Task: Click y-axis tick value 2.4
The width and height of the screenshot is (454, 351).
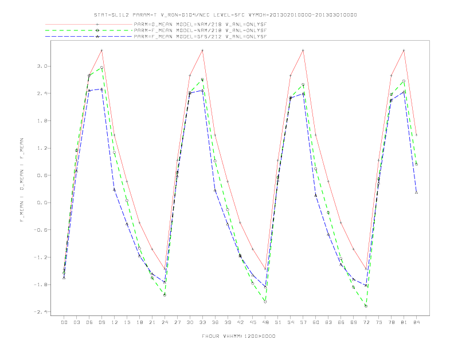Action: pos(42,93)
